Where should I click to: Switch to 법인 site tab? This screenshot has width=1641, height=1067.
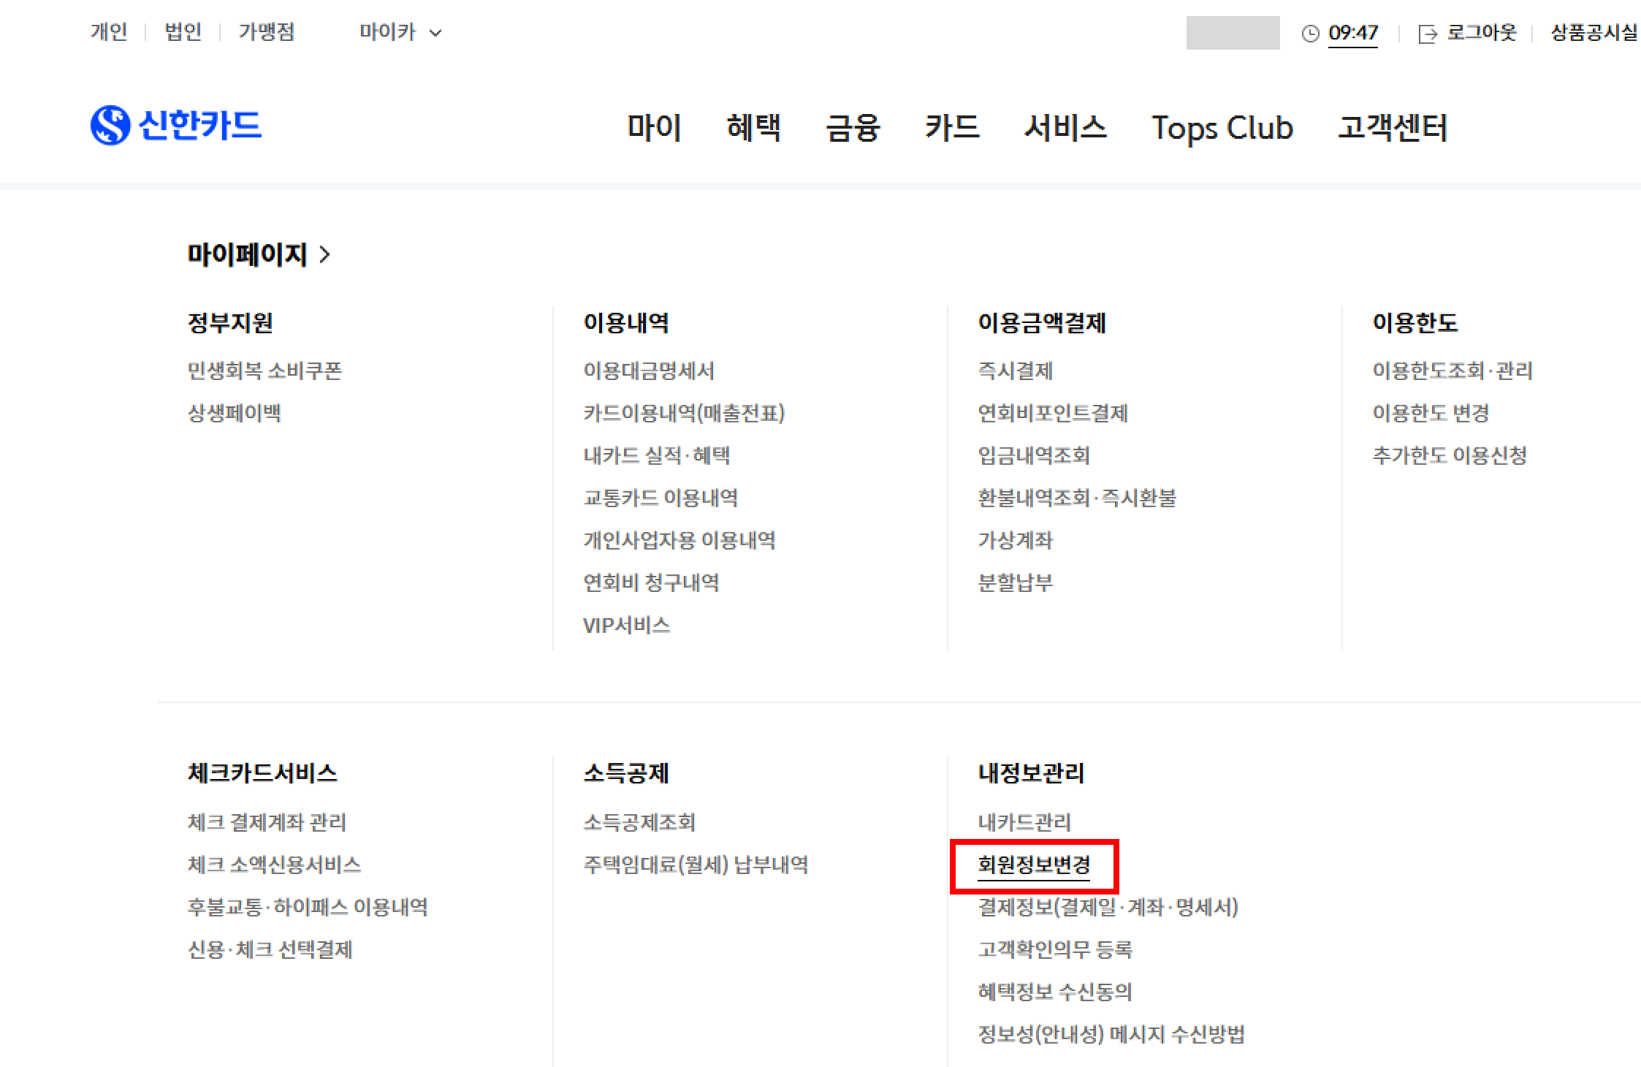(183, 32)
